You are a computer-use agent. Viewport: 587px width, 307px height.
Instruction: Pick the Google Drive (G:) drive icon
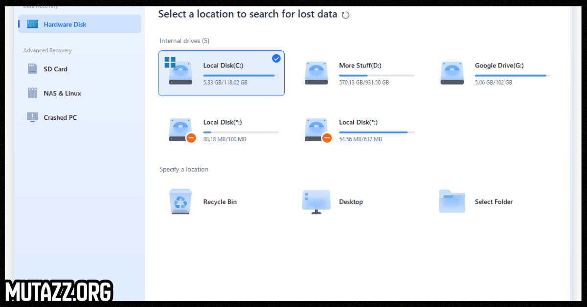(452, 73)
